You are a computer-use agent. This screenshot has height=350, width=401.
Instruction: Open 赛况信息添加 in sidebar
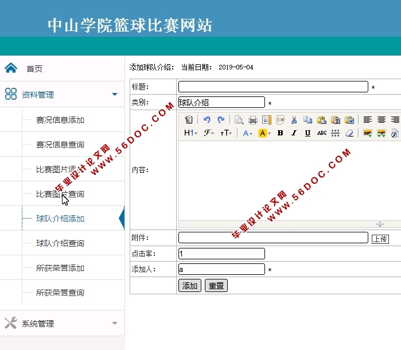(x=60, y=120)
